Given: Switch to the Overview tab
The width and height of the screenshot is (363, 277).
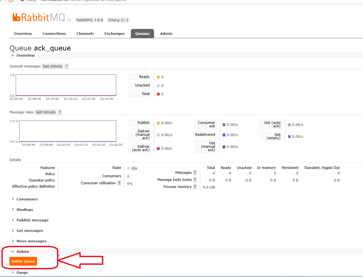Looking at the screenshot, I should 23,33.
